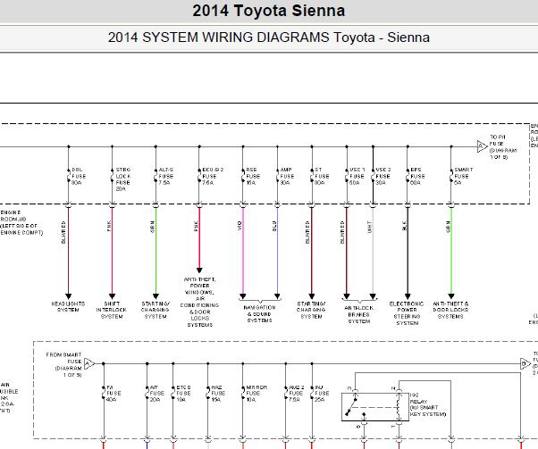538x449 pixels.
Task: Click the ANTI-LOCK BRAKES SYSTEM label
Action: 359,314
